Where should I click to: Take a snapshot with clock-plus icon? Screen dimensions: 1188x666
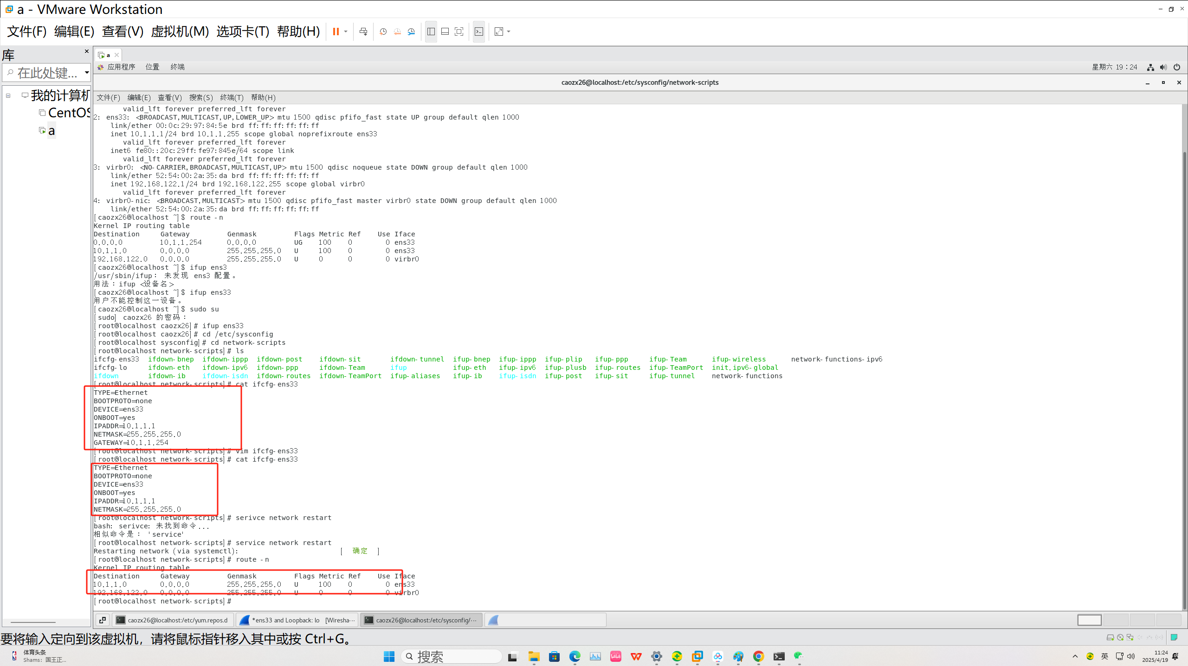[383, 32]
